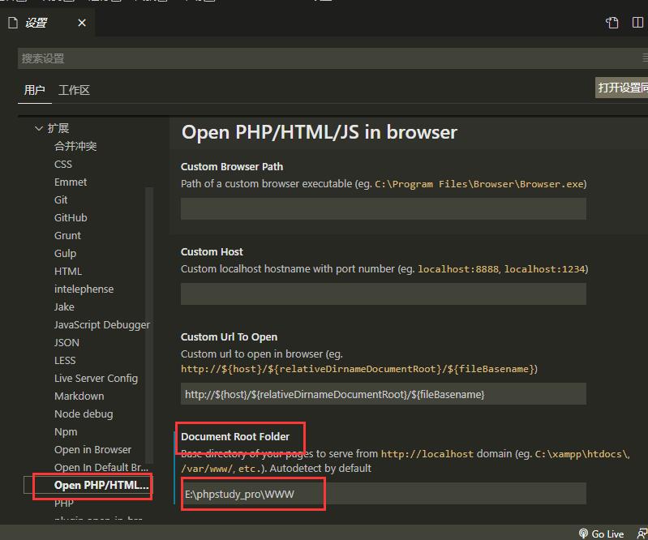
Task: Click the Document Root Folder input
Action: pyautogui.click(x=383, y=493)
